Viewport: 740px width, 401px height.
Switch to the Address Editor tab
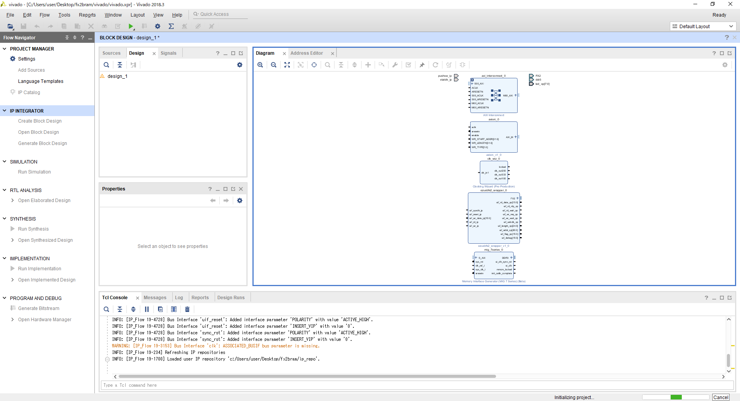(306, 53)
